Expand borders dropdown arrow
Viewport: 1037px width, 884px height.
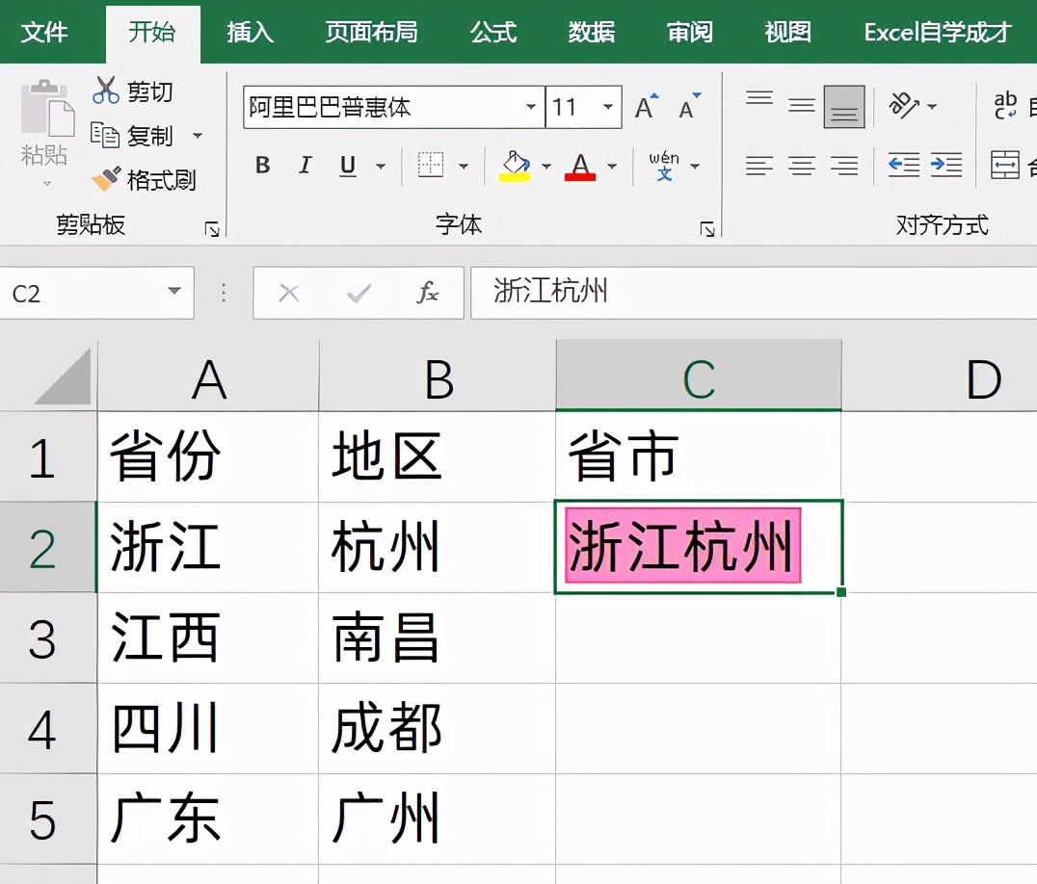tap(464, 166)
